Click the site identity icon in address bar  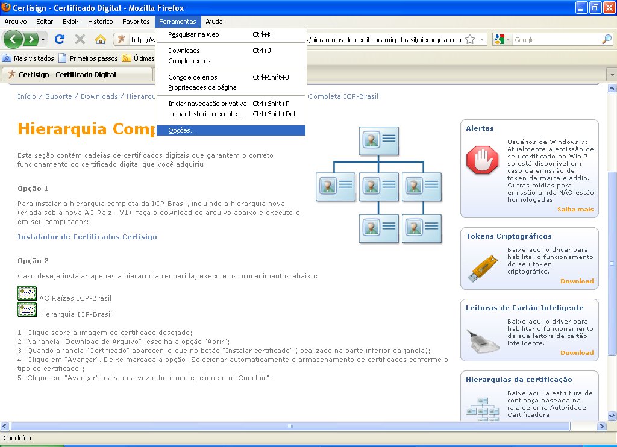pyautogui.click(x=122, y=39)
